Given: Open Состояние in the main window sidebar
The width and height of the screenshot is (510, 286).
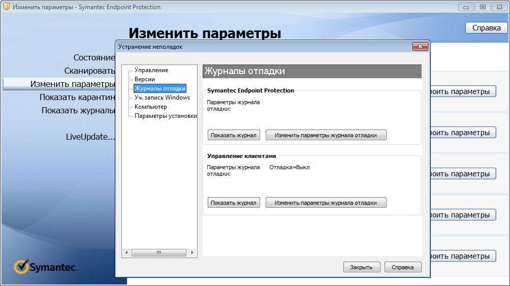Looking at the screenshot, I should pos(94,57).
